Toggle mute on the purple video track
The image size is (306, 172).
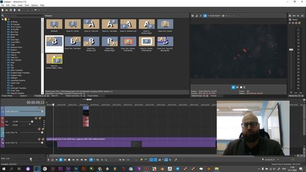tap(39, 139)
